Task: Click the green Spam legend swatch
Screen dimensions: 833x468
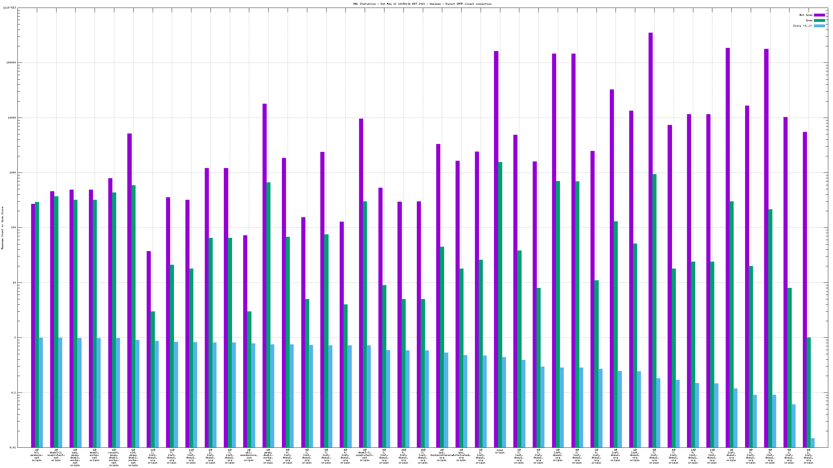Action: click(819, 20)
